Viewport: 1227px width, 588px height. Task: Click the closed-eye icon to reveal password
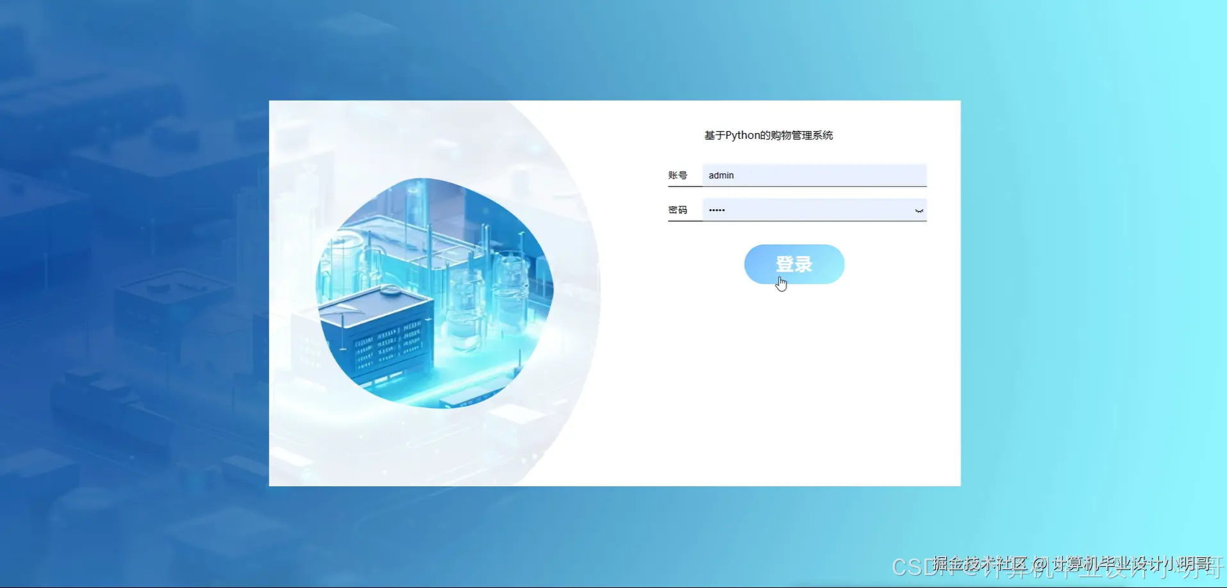tap(919, 210)
